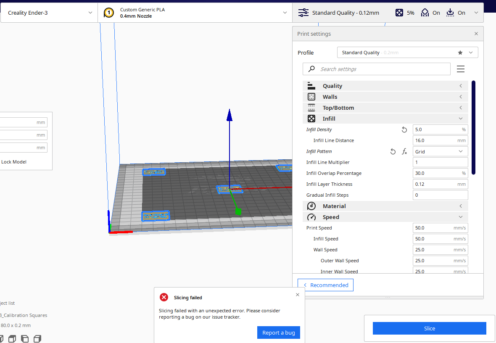Expand the Material settings category
The image size is (496, 343).
point(385,206)
